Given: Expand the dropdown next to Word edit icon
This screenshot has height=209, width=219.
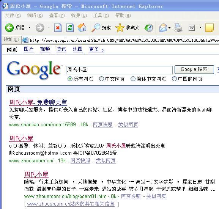Looking at the screenshot, I should 200,28.
